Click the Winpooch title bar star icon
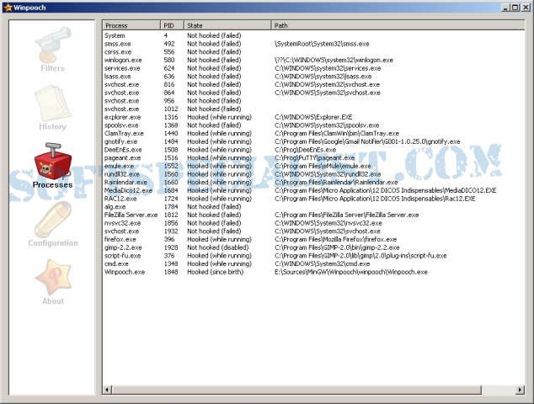The image size is (534, 404). point(8,8)
